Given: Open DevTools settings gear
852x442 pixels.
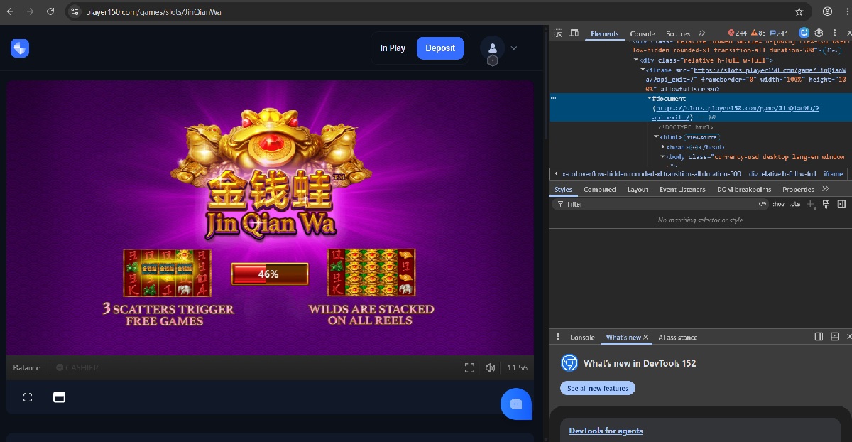Looking at the screenshot, I should [x=819, y=33].
